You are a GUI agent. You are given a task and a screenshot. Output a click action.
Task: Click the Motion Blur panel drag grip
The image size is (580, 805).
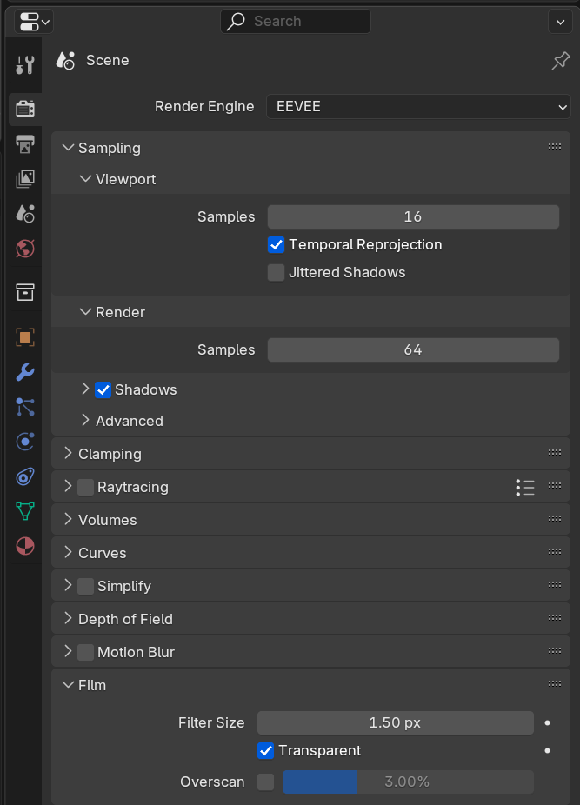point(554,651)
